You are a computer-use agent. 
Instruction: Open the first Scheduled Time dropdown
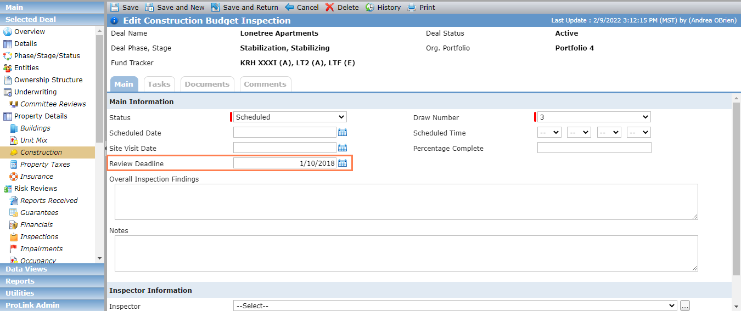(x=549, y=132)
